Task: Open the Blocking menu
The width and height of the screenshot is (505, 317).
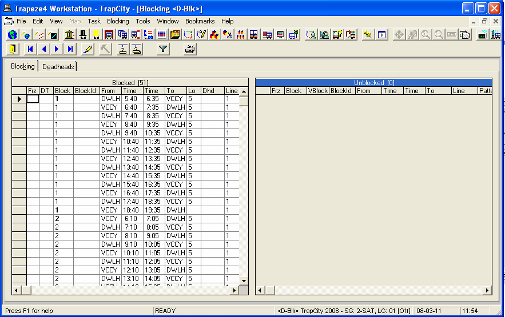Action: tap(118, 21)
